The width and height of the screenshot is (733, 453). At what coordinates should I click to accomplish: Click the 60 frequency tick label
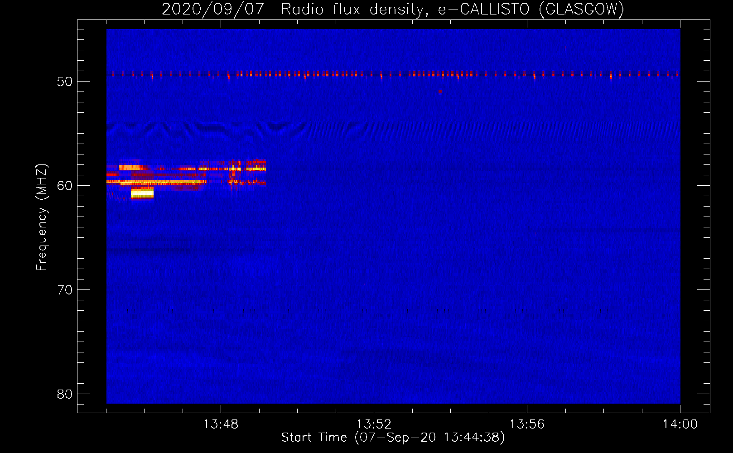click(65, 186)
